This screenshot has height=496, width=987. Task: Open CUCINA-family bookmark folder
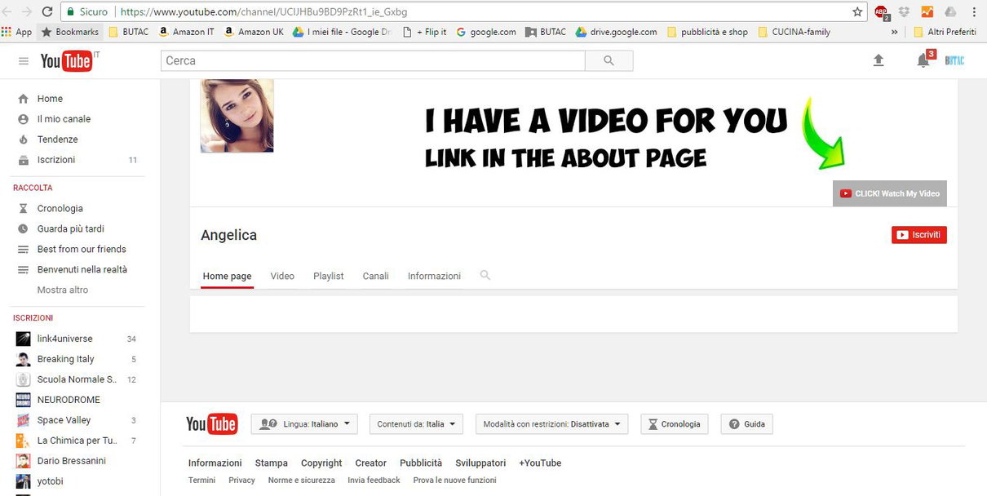794,32
